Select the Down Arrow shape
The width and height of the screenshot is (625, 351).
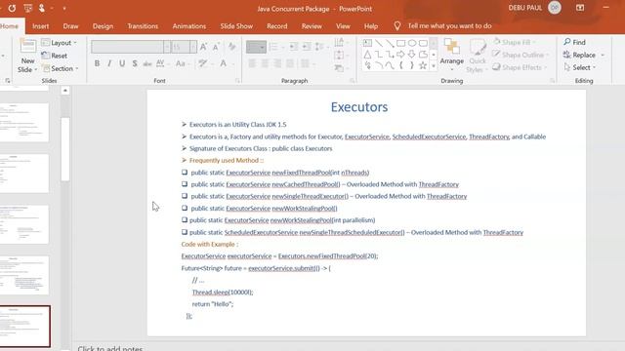[412, 55]
